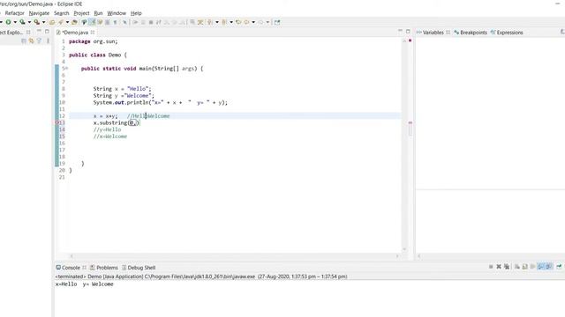
Task: Toggle Link with Editor in Project Explorer
Action: tap(32, 41)
